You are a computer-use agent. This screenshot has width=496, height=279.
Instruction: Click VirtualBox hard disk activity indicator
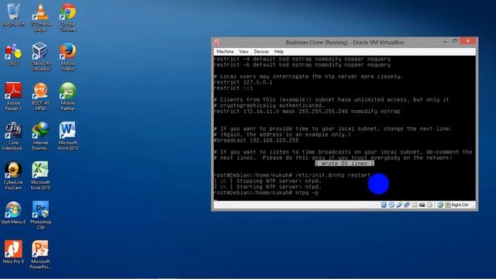click(x=384, y=205)
